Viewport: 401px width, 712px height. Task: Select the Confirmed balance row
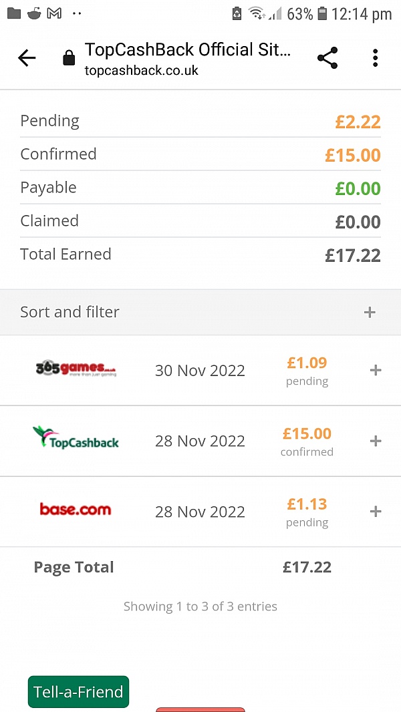pos(200,154)
